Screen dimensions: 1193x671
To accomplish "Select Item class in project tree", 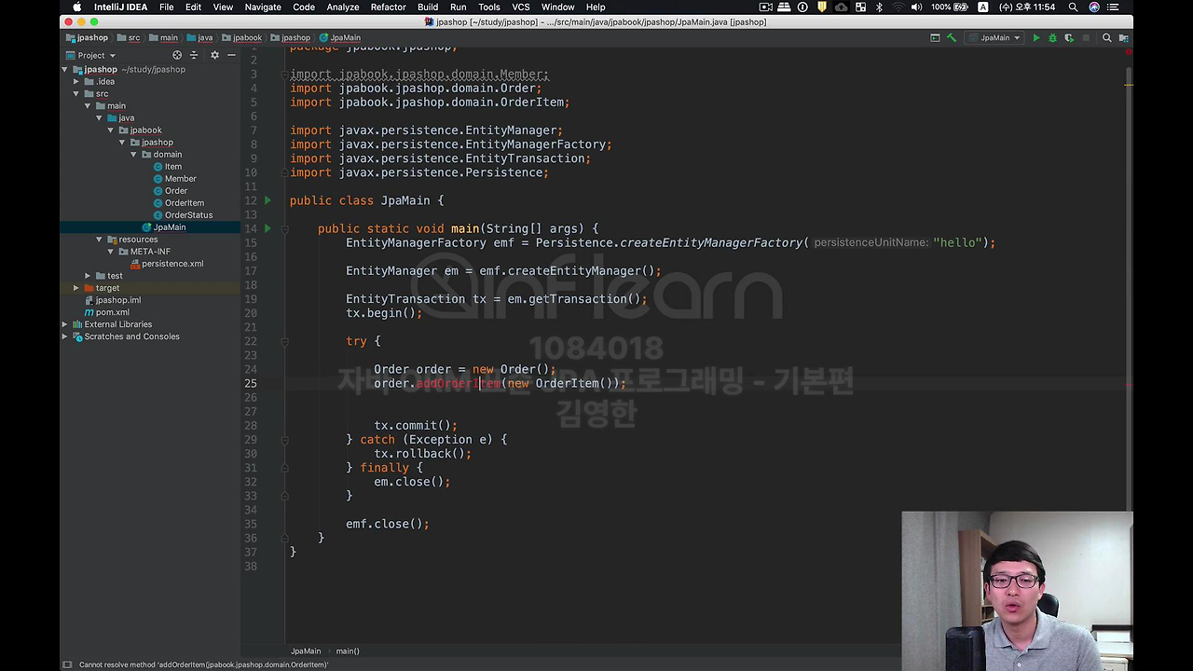I will point(173,167).
